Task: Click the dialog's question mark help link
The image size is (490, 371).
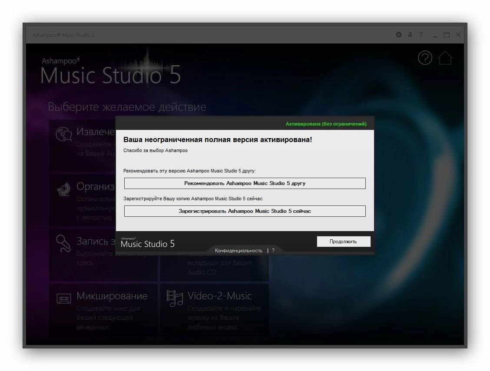Action: point(273,251)
